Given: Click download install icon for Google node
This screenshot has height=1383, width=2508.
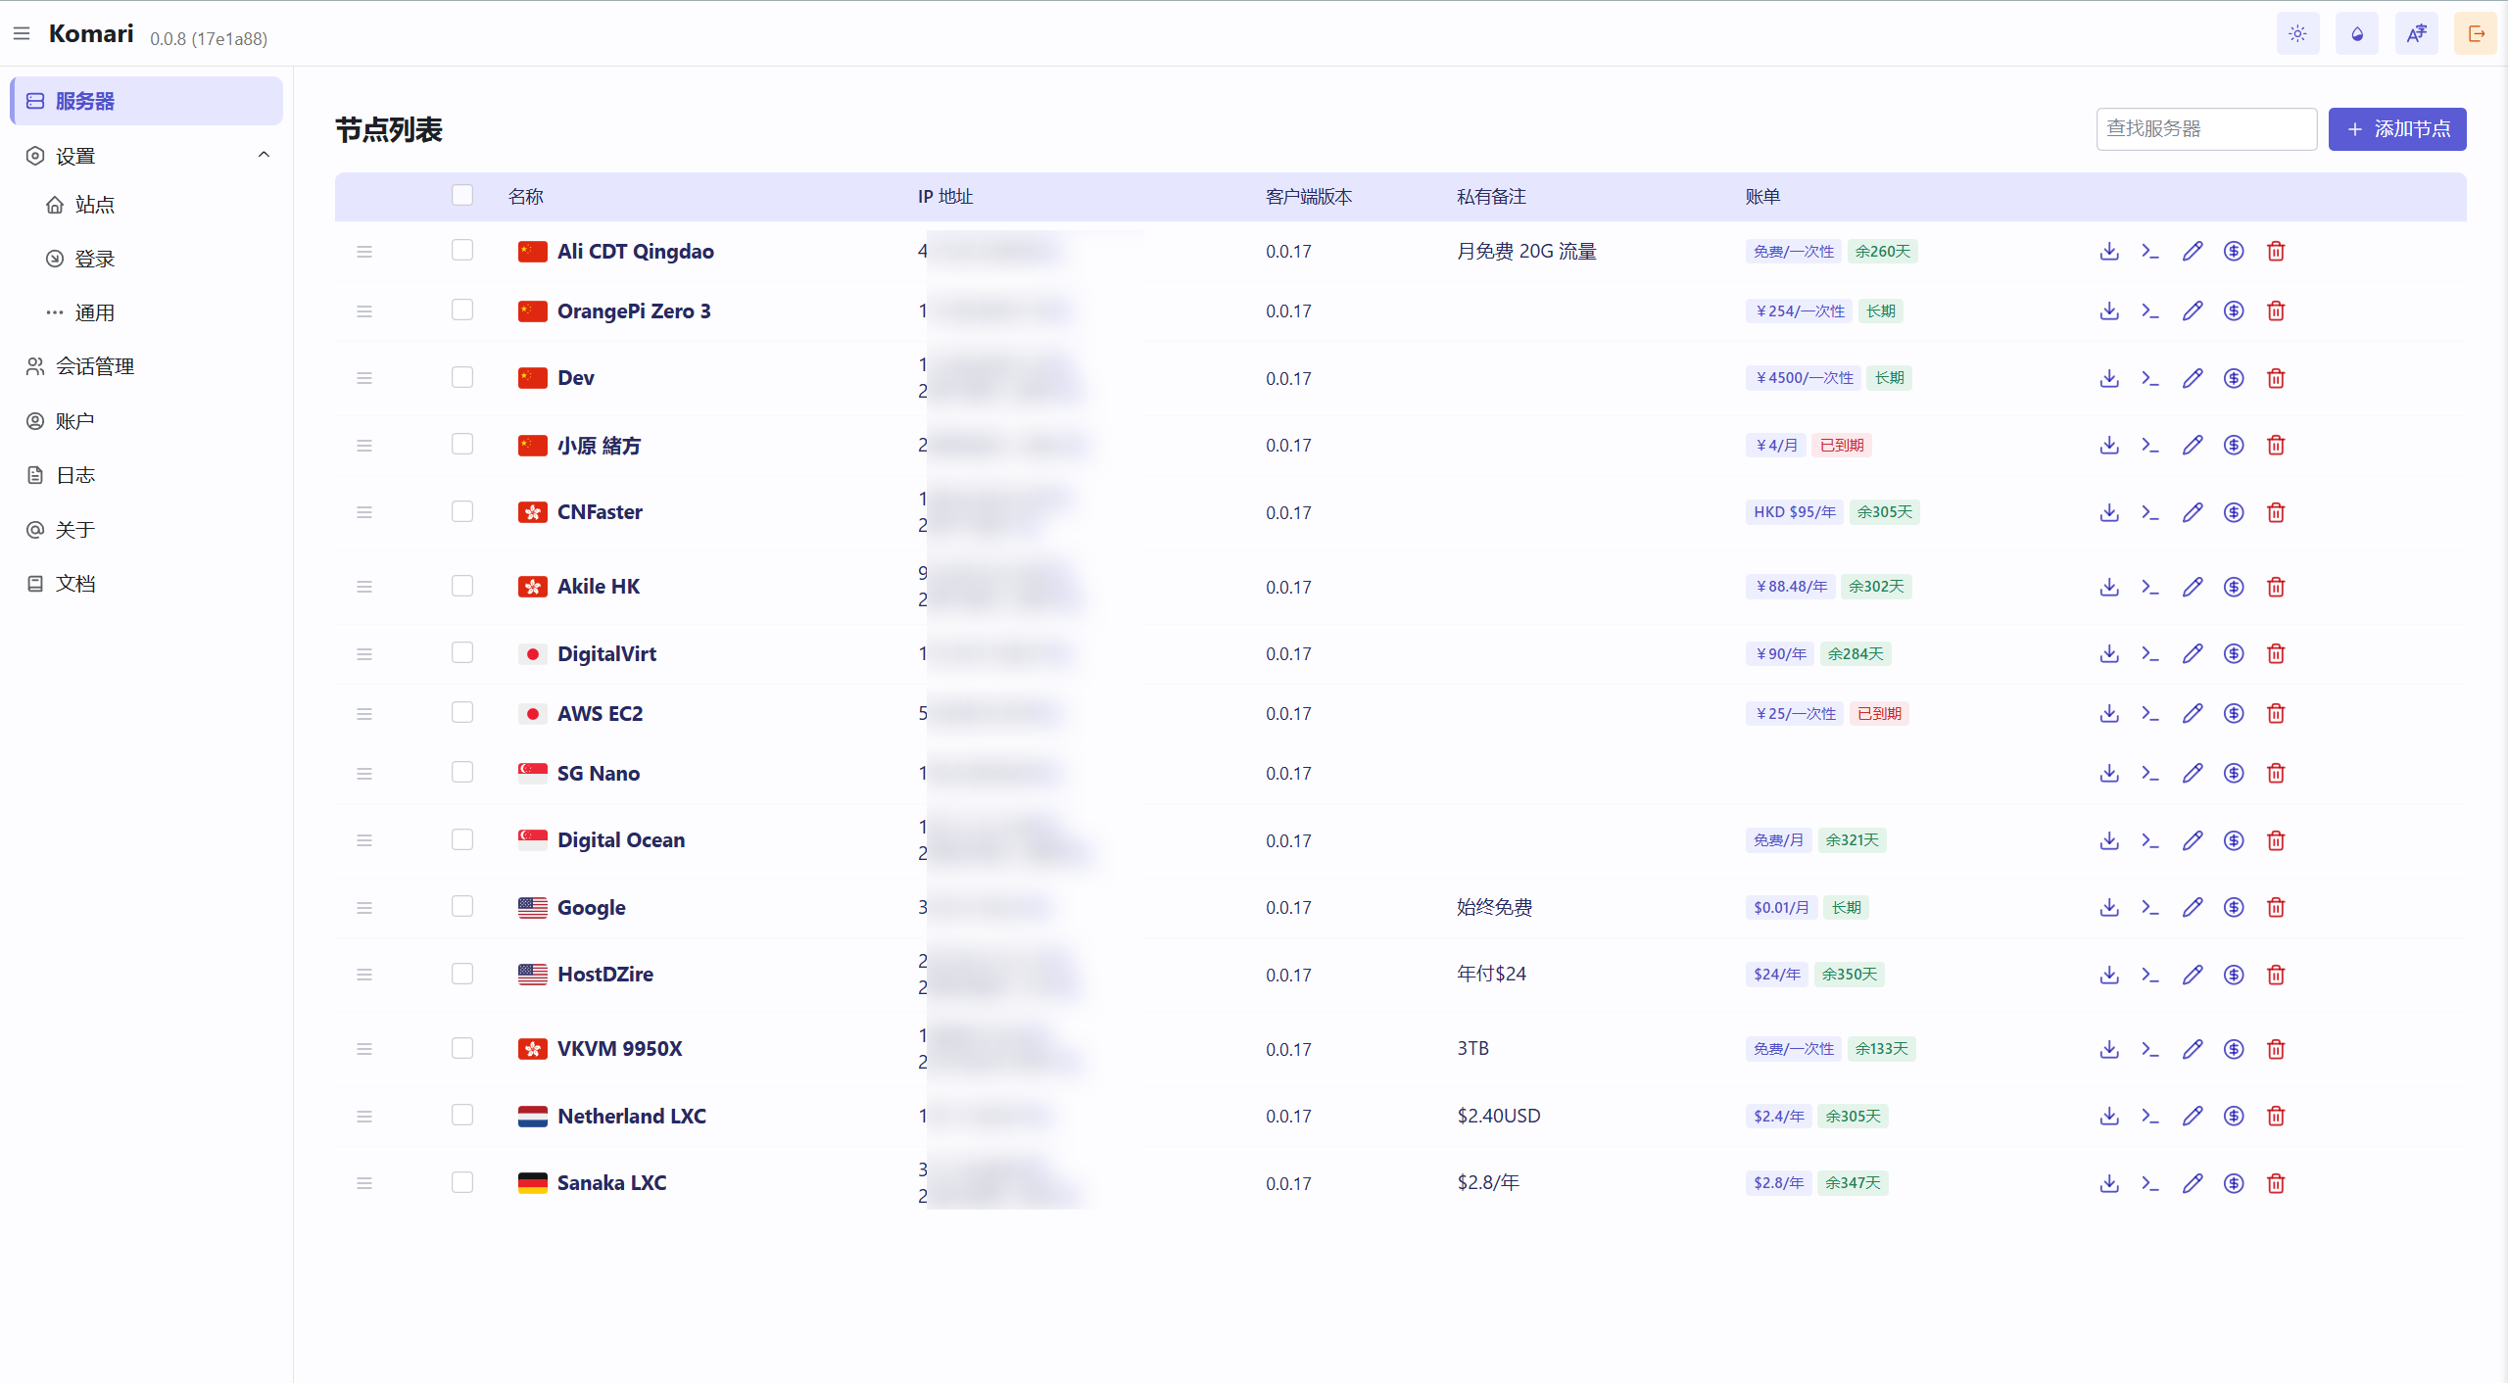Looking at the screenshot, I should 2109,908.
